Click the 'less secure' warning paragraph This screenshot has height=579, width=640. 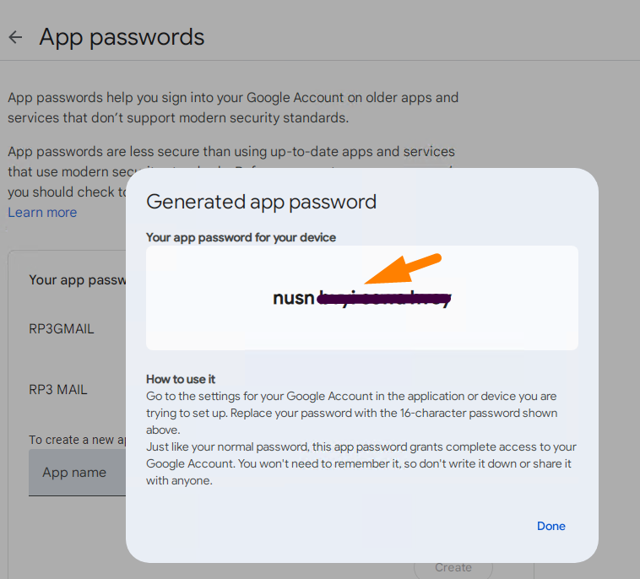click(x=231, y=151)
